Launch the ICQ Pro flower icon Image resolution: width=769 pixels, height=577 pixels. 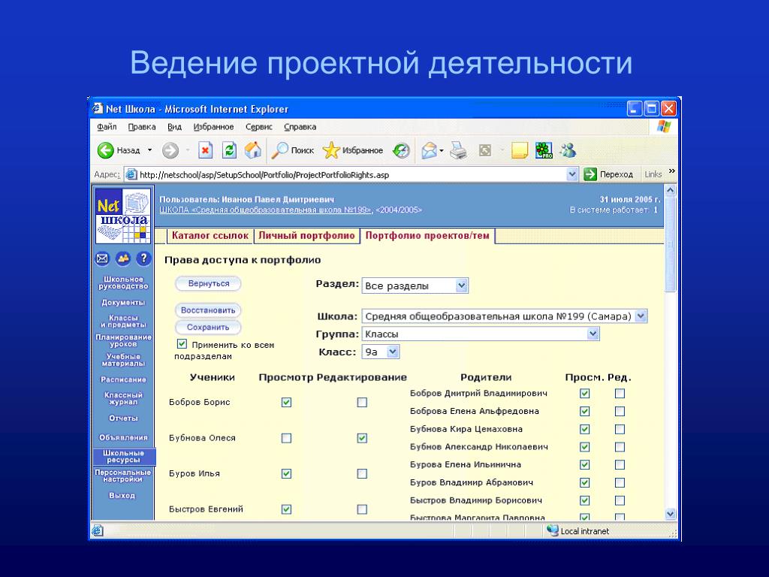pos(544,150)
